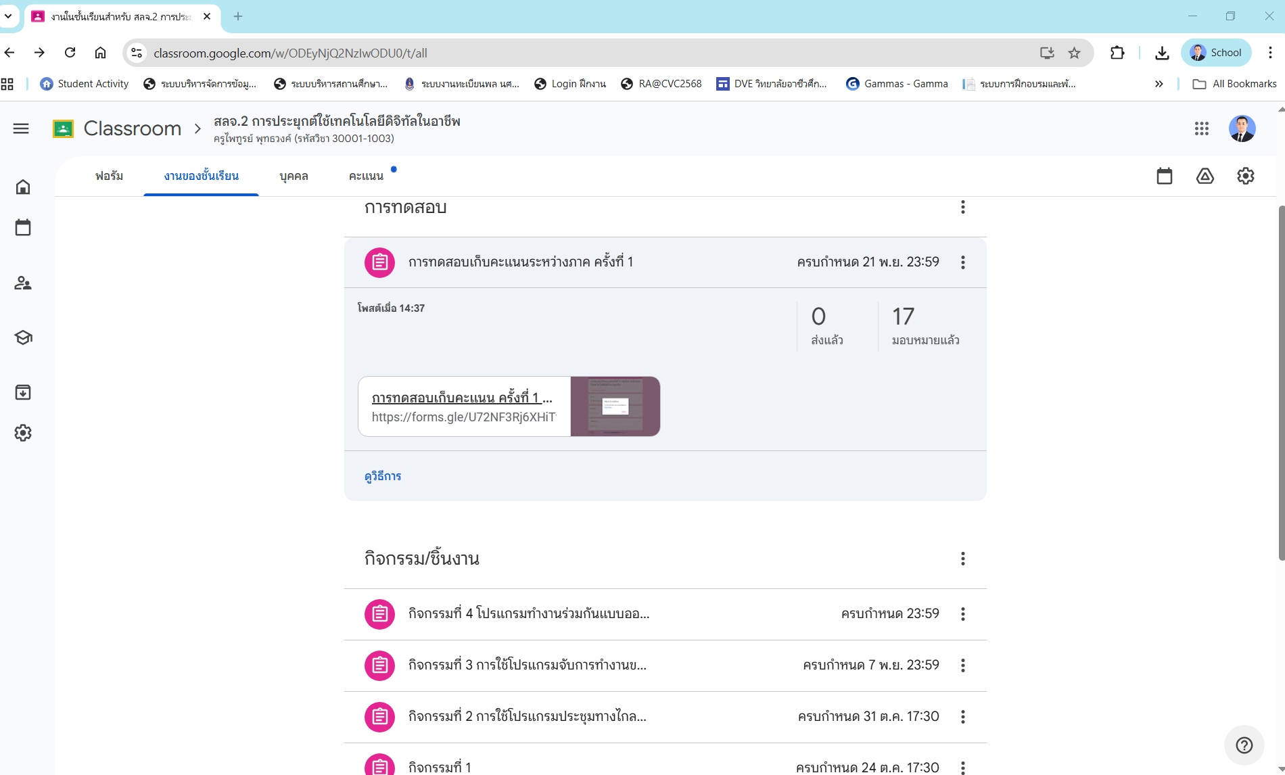Open class Google Calendar icon at top right
1285x775 pixels.
pyautogui.click(x=1164, y=176)
